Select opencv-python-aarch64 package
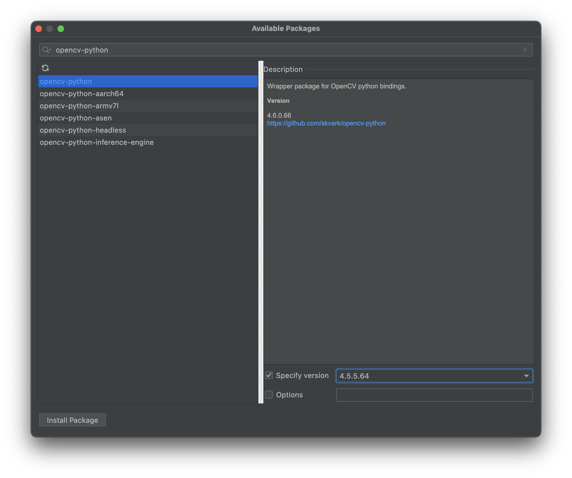 [82, 94]
